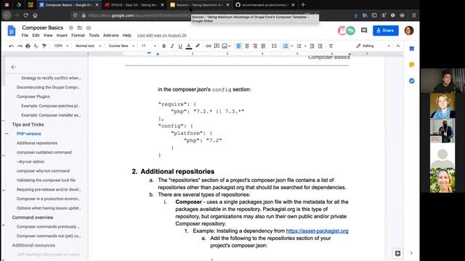The image size is (465, 261).
Task: Click the blue Share button
Action: [386, 30]
